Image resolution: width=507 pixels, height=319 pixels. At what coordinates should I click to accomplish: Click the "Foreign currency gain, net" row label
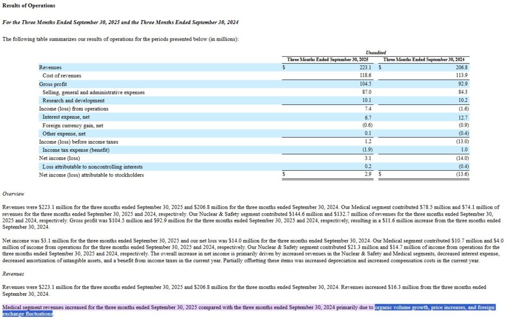pos(73,126)
